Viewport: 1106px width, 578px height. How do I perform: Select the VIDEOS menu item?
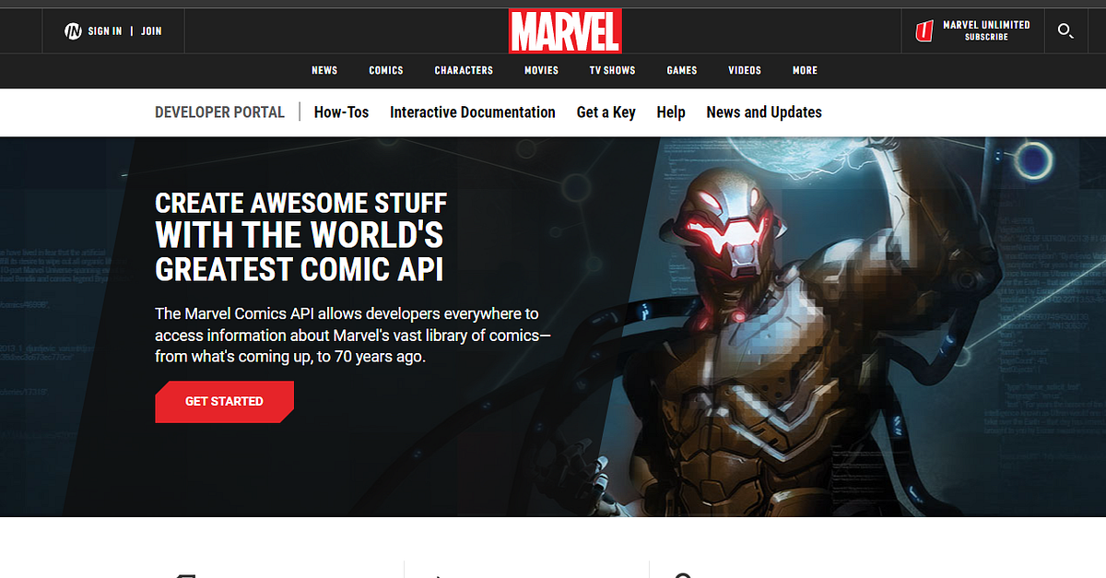744,70
